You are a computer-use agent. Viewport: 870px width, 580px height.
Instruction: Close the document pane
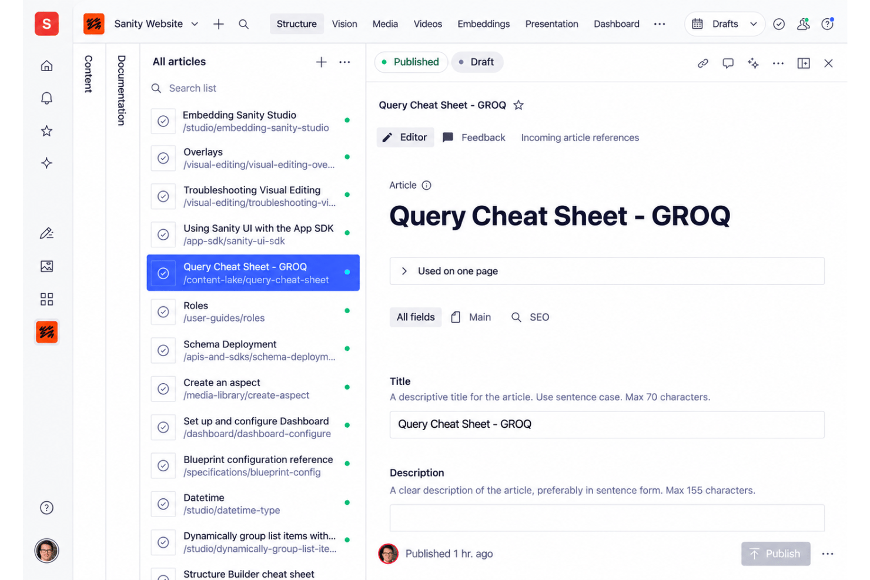click(828, 63)
